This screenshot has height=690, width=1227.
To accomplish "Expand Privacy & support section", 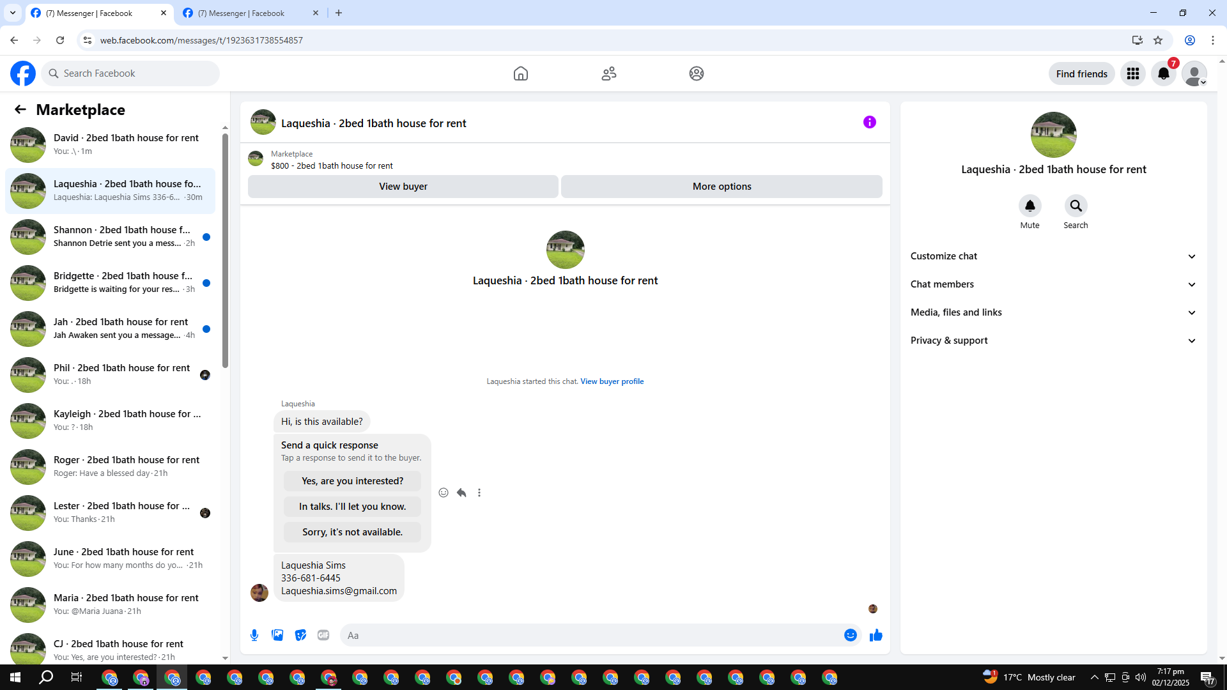I will coord(1053,341).
